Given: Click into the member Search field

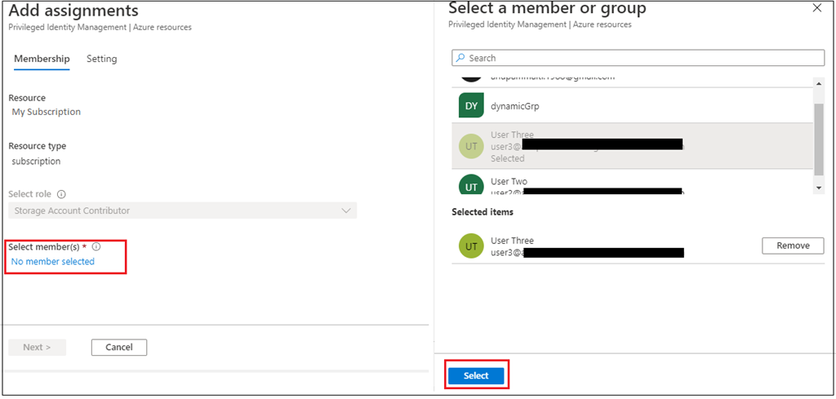Looking at the screenshot, I should pos(638,58).
